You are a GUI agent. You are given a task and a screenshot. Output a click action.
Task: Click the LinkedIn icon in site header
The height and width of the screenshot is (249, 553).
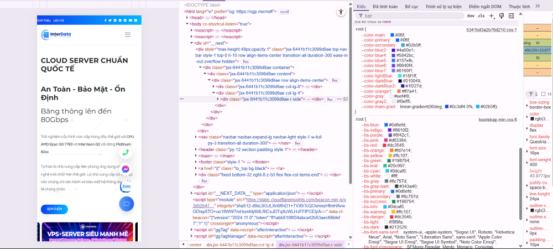[x=115, y=20]
